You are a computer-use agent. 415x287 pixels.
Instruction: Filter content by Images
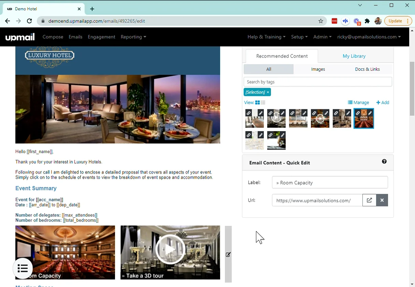click(x=318, y=69)
